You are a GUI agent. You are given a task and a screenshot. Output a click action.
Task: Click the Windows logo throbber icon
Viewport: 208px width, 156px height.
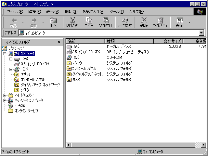pos(200,12)
